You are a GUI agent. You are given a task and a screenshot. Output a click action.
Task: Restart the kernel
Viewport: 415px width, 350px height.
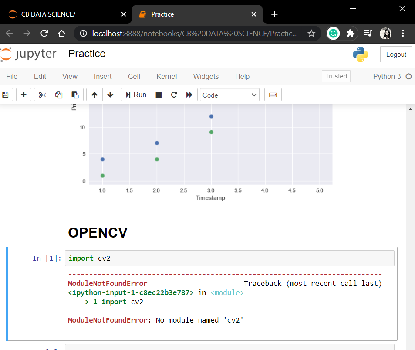click(x=174, y=95)
